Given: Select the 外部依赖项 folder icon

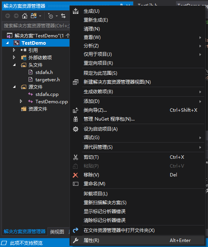Looking at the screenshot, I should pos(24,57).
